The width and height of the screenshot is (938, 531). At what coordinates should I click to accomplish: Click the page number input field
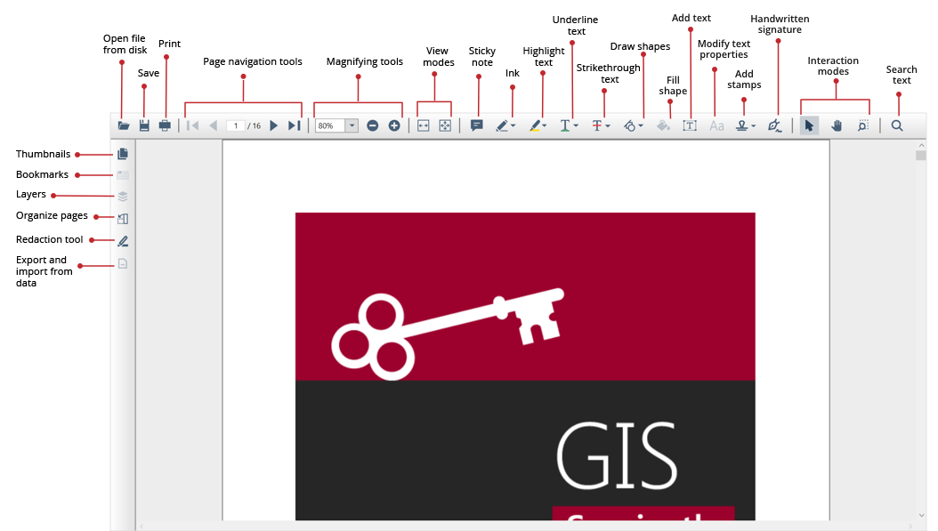[236, 126]
